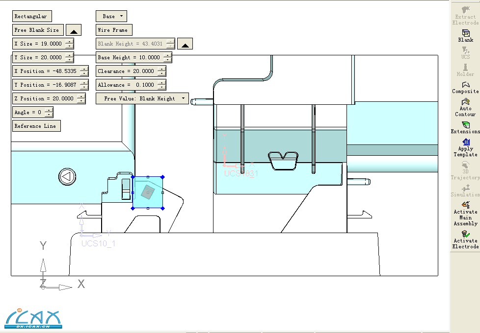
Task: Click the Activate Electrode icon
Action: pos(466,234)
